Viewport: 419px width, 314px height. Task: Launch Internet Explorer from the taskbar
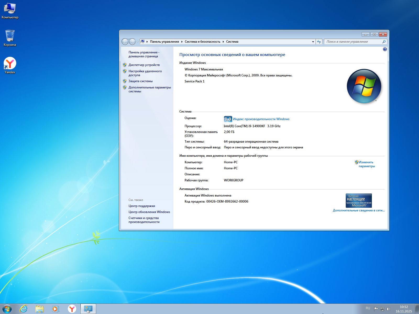(24, 309)
